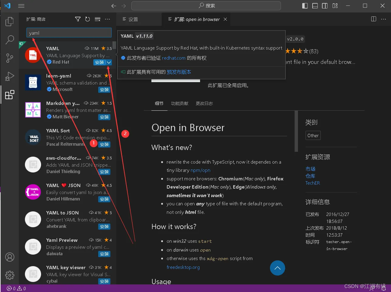Open the Run and Debug view
Viewport: 391px width, 292px height.
(10, 76)
